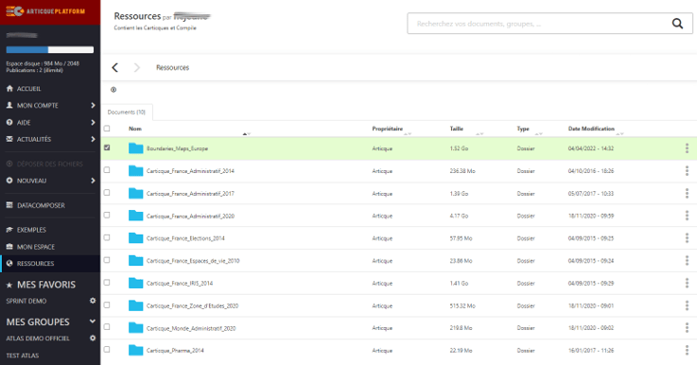The height and width of the screenshot is (365, 697).
Task: Select the Documents (10) tab
Action: 127,112
